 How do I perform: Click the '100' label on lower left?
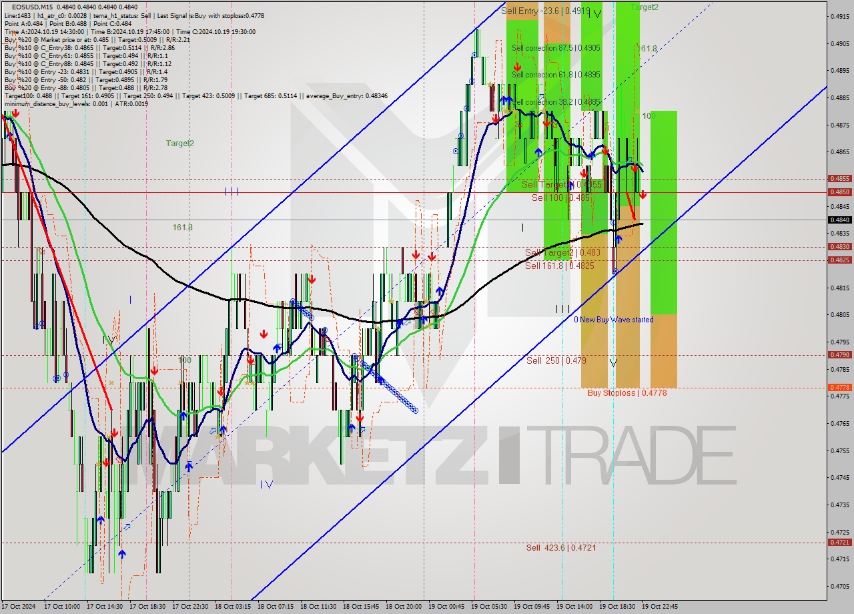[x=185, y=360]
